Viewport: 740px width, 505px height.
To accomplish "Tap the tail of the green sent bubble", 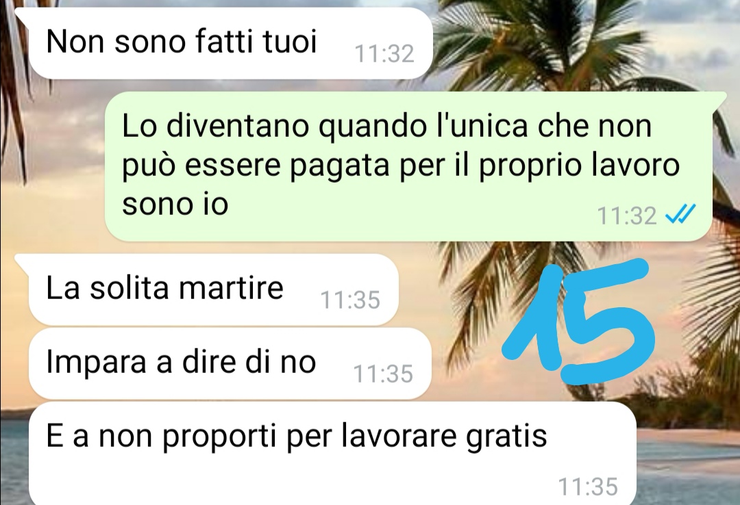I will [x=719, y=99].
